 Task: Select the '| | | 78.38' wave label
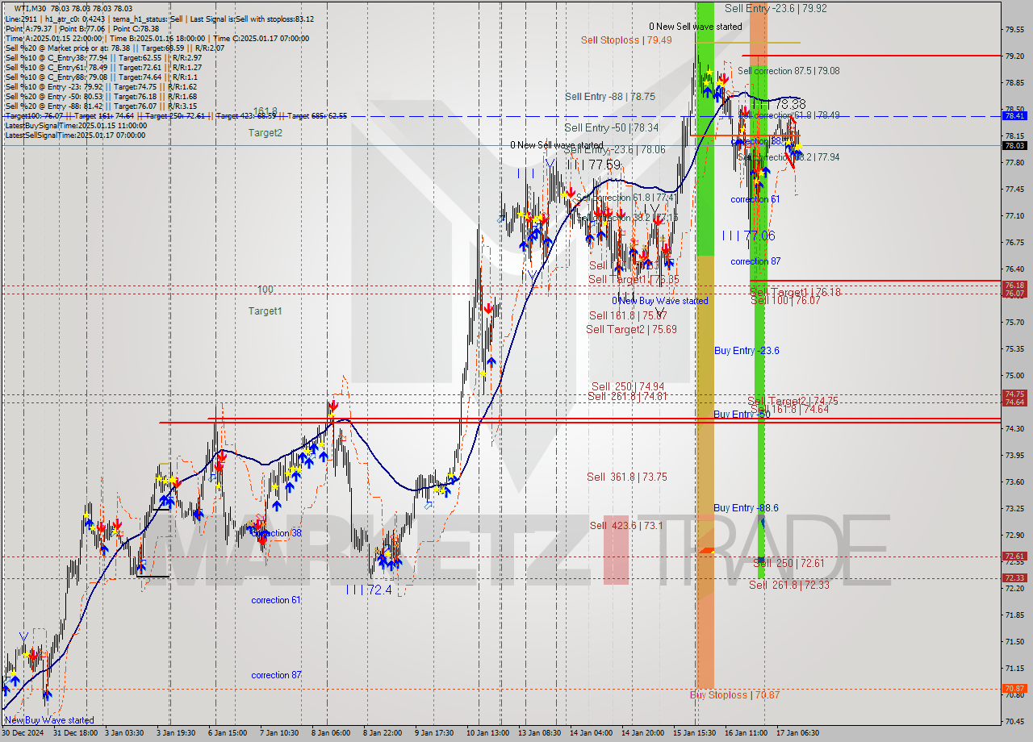(x=778, y=104)
